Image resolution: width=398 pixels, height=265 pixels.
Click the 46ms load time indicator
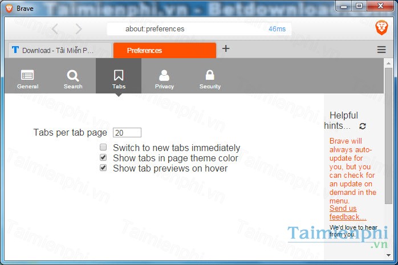pyautogui.click(x=277, y=29)
